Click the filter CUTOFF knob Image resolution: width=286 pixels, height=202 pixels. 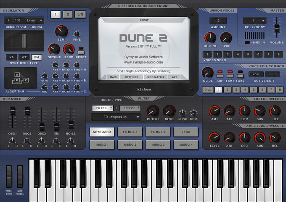[x=153, y=111]
